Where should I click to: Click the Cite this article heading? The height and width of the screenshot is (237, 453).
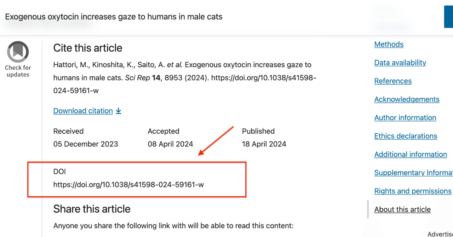pyautogui.click(x=88, y=48)
